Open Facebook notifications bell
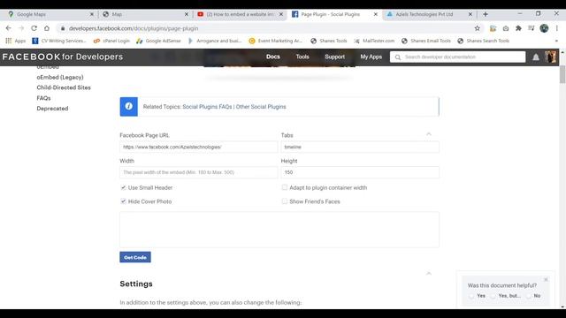 tap(536, 57)
